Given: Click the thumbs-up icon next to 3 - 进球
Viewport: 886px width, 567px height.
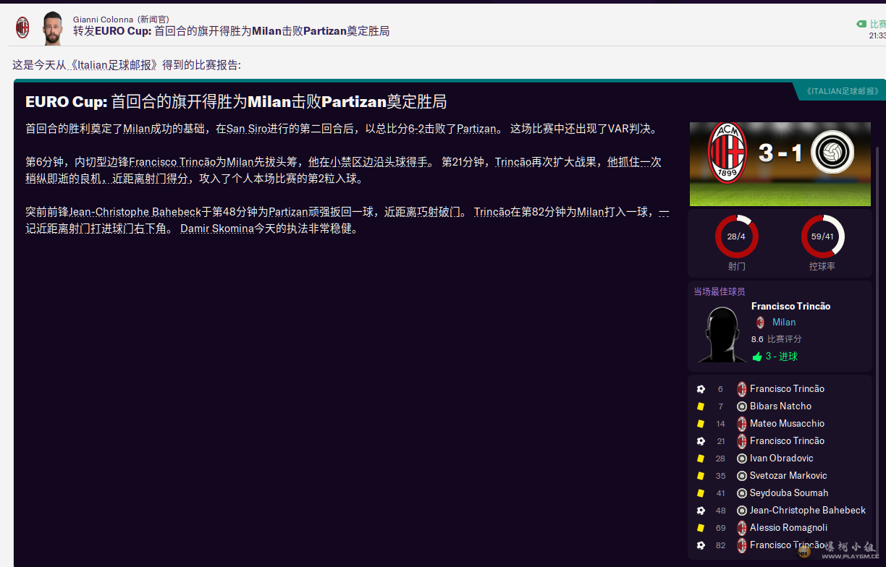Looking at the screenshot, I should tap(757, 357).
